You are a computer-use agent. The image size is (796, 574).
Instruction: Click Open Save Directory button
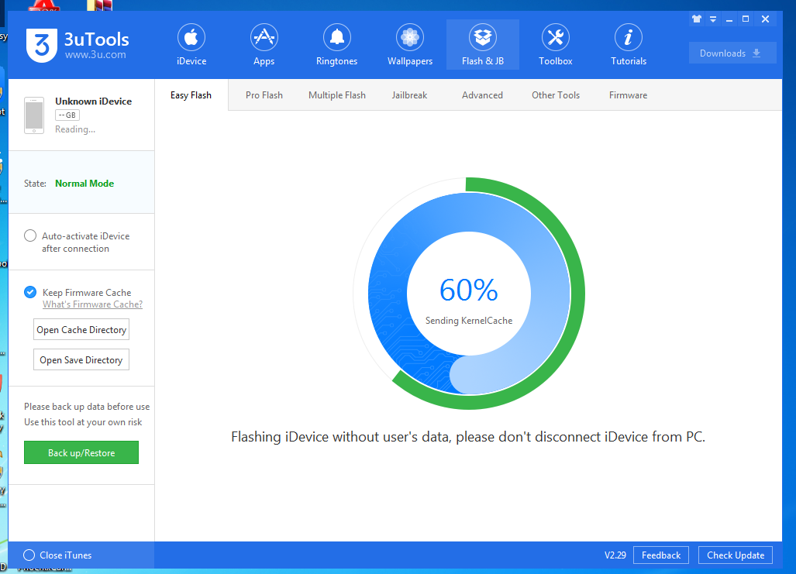tap(81, 359)
